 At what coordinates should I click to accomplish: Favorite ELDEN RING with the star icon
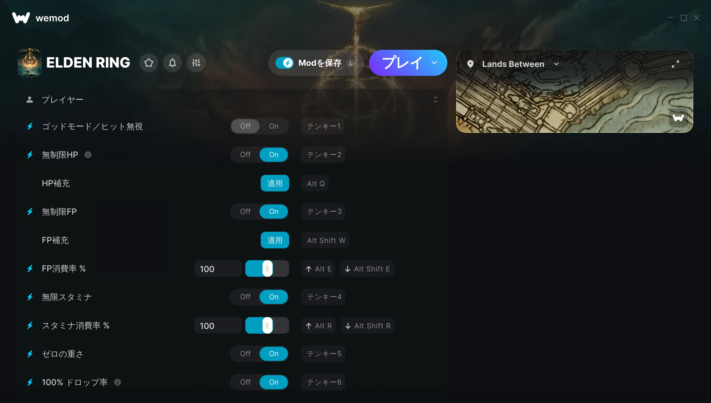click(149, 63)
